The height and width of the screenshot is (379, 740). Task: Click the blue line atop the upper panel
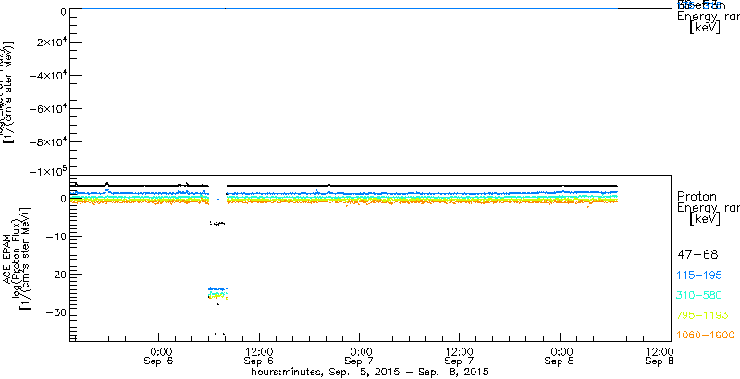351,8
